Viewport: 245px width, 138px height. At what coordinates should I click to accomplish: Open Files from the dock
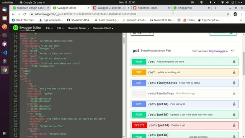(5, 18)
